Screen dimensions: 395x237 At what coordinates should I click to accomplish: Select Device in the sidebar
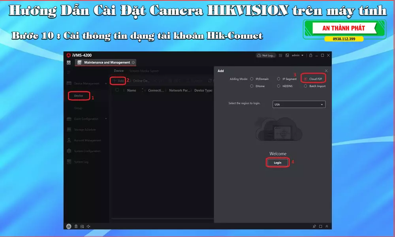click(79, 96)
